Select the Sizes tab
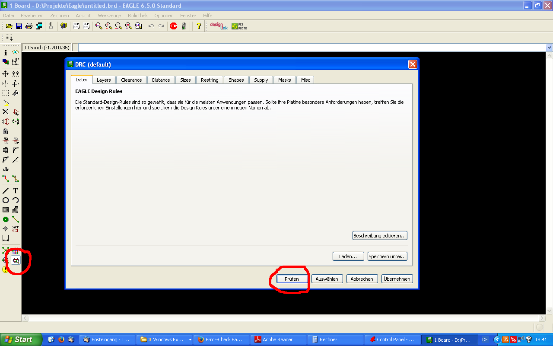Screen dimensions: 553x346 click(185, 80)
